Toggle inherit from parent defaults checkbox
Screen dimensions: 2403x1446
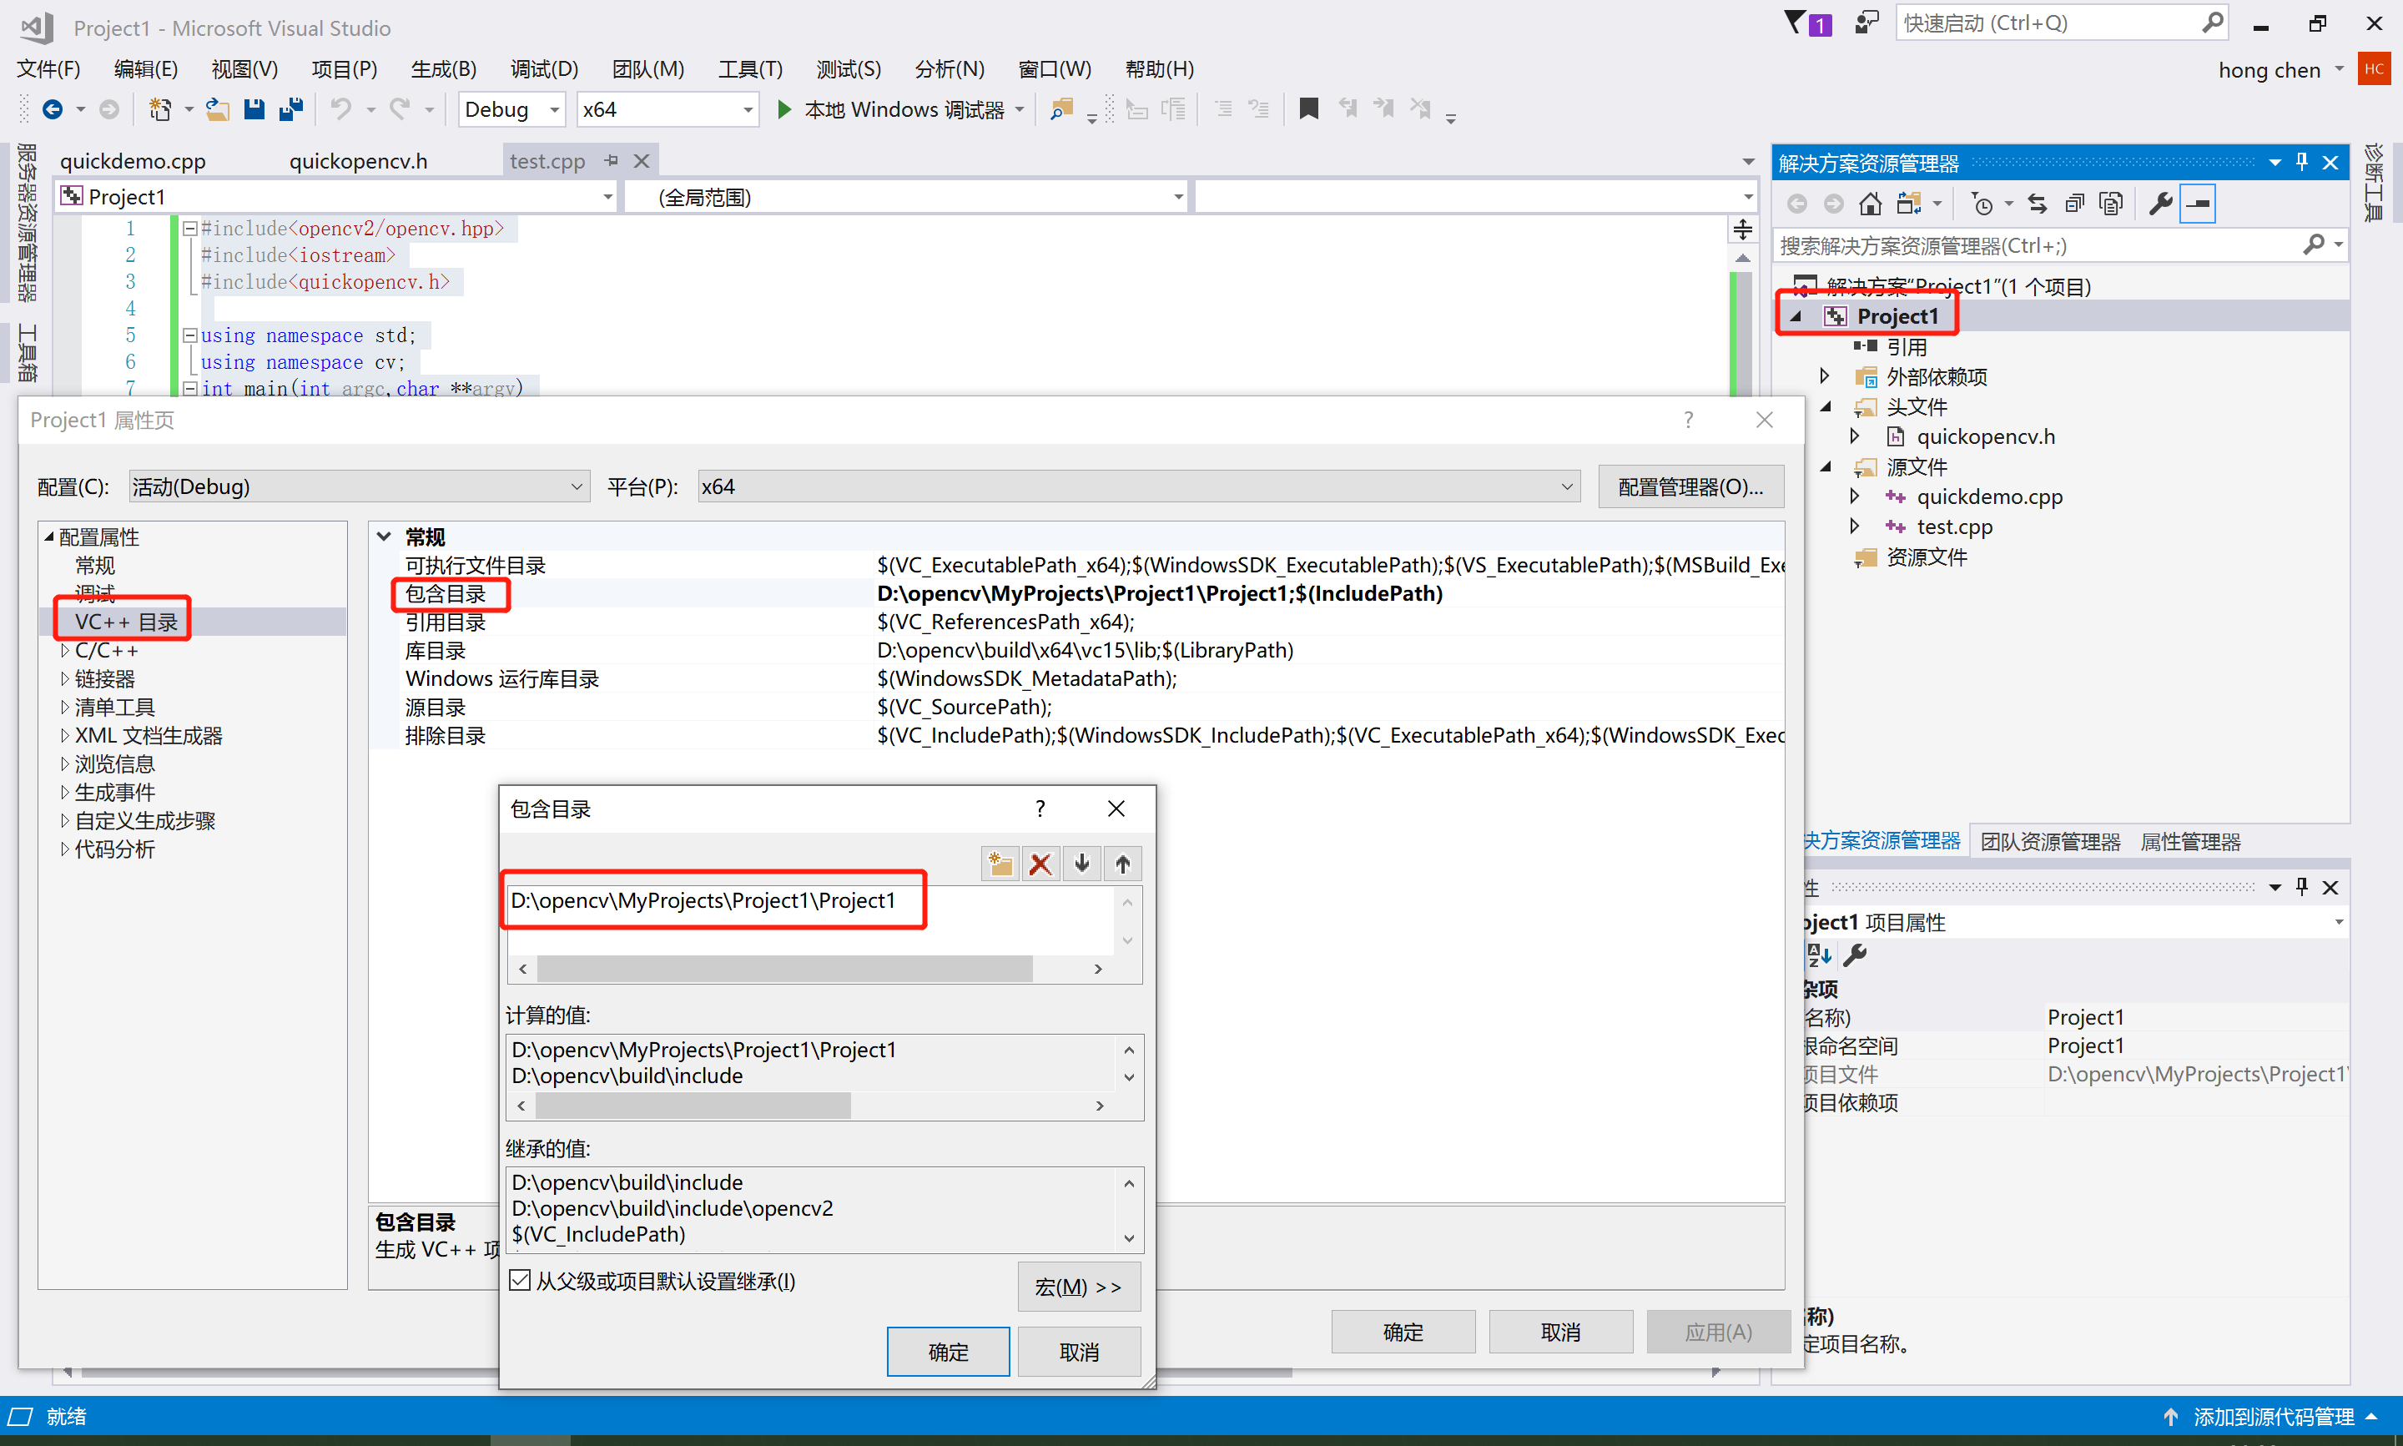520,1280
